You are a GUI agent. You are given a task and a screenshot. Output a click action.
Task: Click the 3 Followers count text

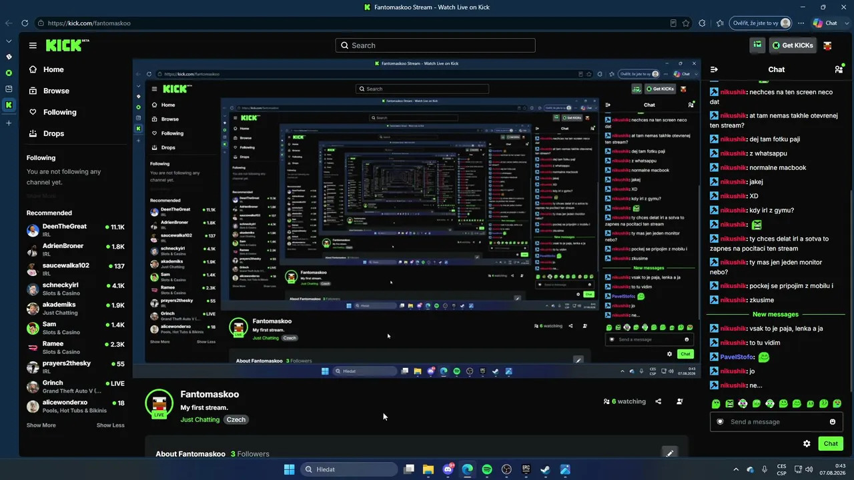coord(250,454)
